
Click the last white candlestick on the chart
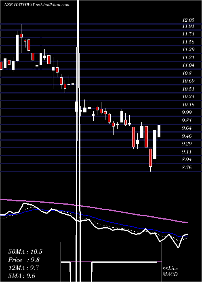159,131
